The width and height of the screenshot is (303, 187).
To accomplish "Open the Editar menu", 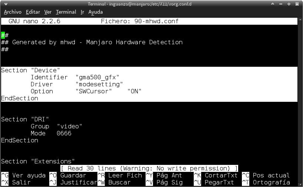I will (33, 12).
